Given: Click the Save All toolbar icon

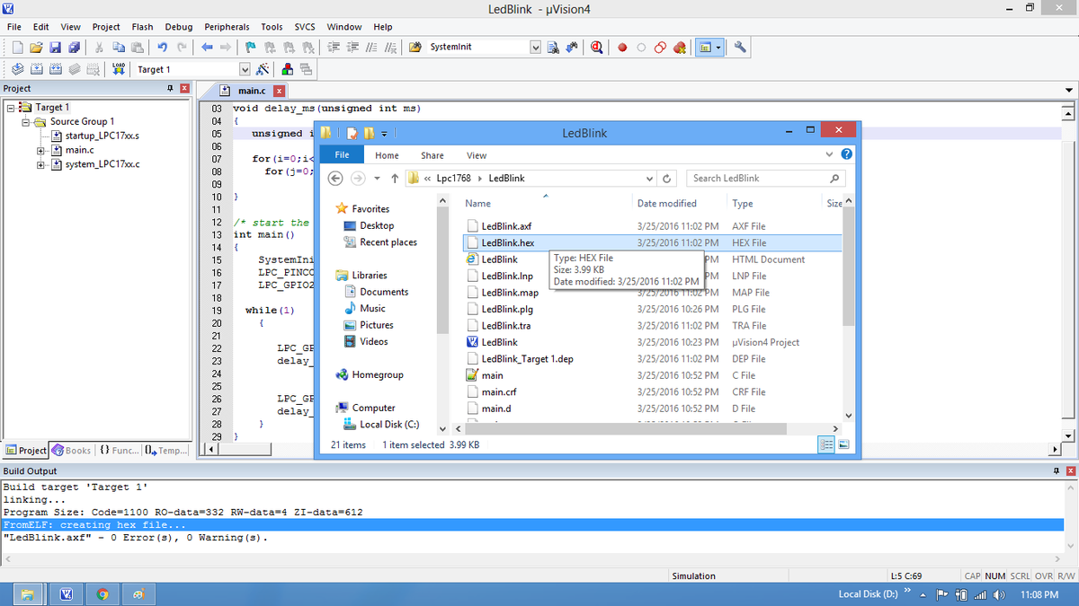Looking at the screenshot, I should pyautogui.click(x=73, y=47).
